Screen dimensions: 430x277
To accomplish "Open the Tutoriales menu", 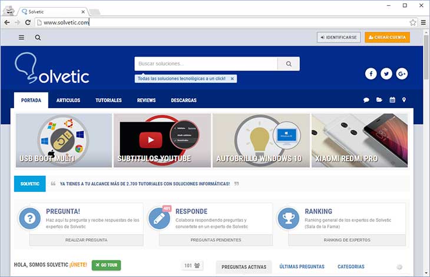I will 108,100.
